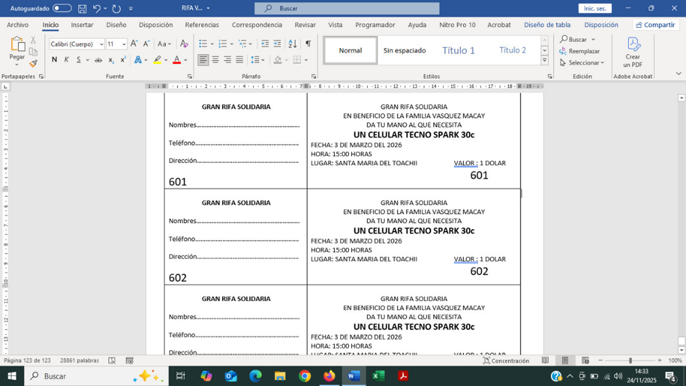
Task: Open the Calibri font name dropdown
Action: pos(101,44)
